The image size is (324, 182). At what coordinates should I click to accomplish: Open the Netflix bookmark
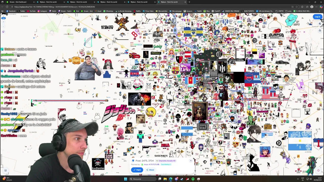point(137,11)
